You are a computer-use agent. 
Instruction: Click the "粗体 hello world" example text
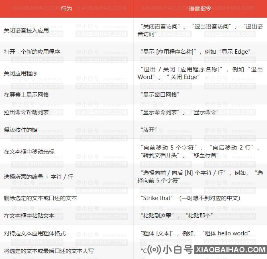pyautogui.click(x=226, y=233)
